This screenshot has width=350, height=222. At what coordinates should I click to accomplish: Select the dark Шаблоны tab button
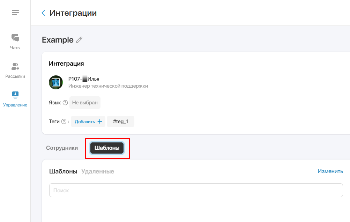tap(107, 148)
